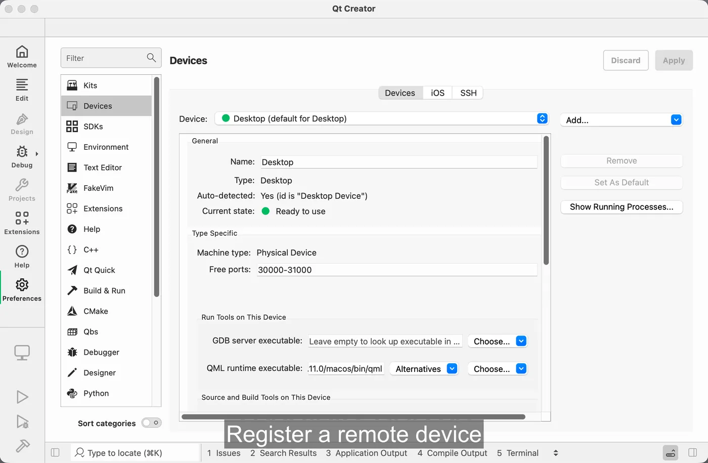Viewport: 708px width, 463px height.
Task: Click Set As Default button
Action: [x=622, y=183]
